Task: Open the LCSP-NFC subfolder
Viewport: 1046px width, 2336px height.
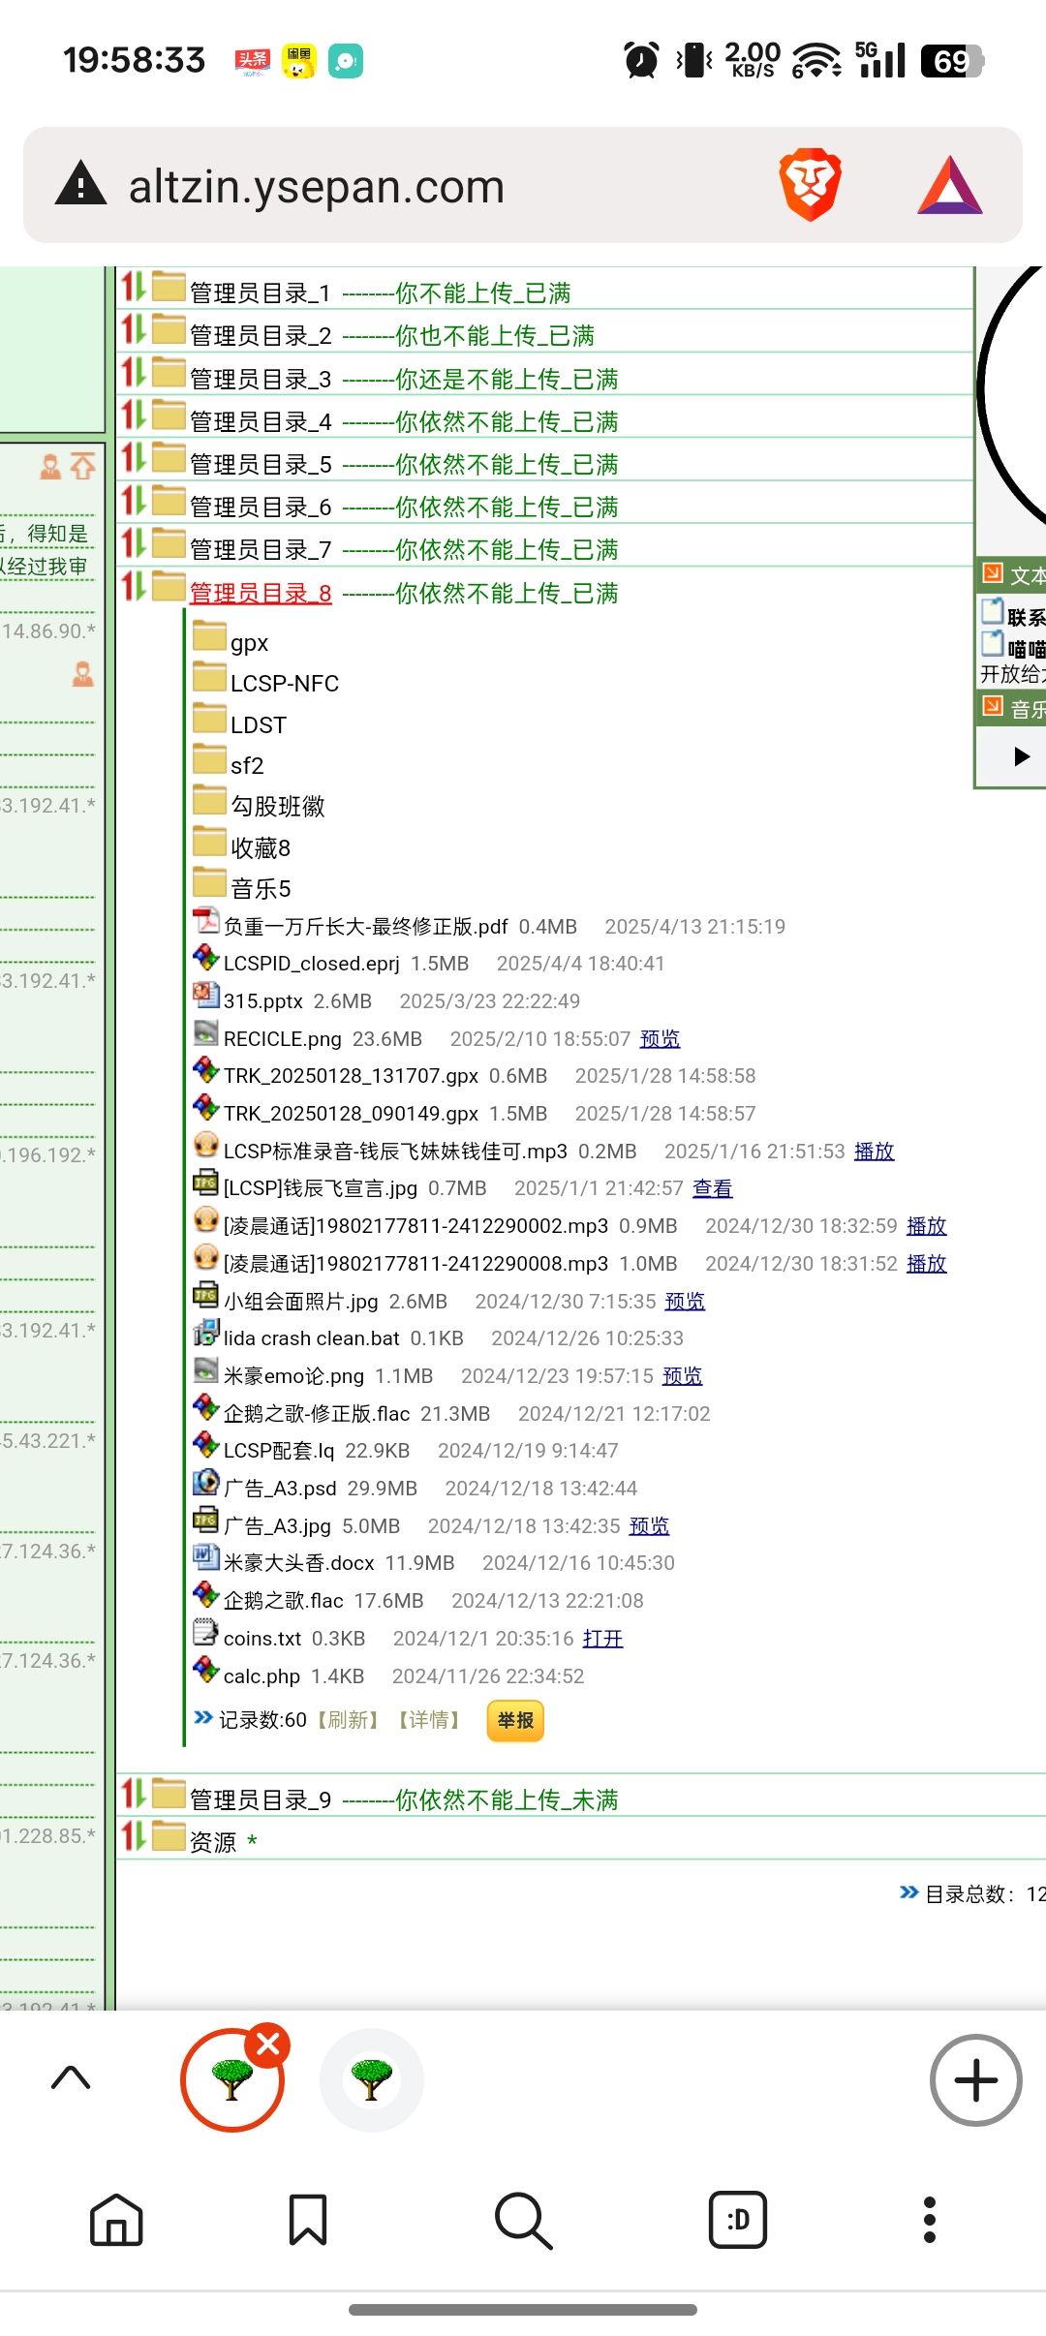Action: 284,684
